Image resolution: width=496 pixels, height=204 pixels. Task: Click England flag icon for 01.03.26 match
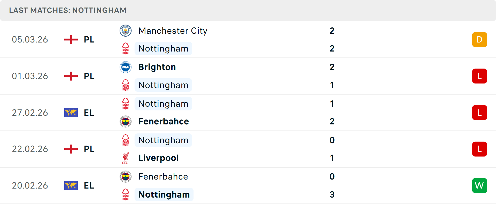coord(71,76)
